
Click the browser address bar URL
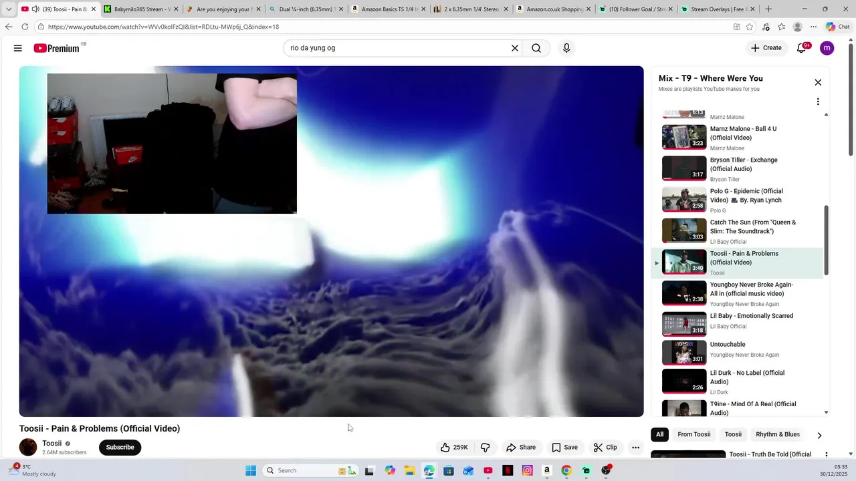click(x=164, y=27)
